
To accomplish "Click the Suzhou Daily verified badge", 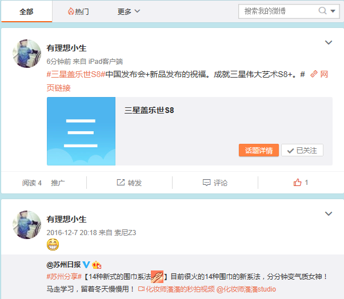I will tap(86, 265).
